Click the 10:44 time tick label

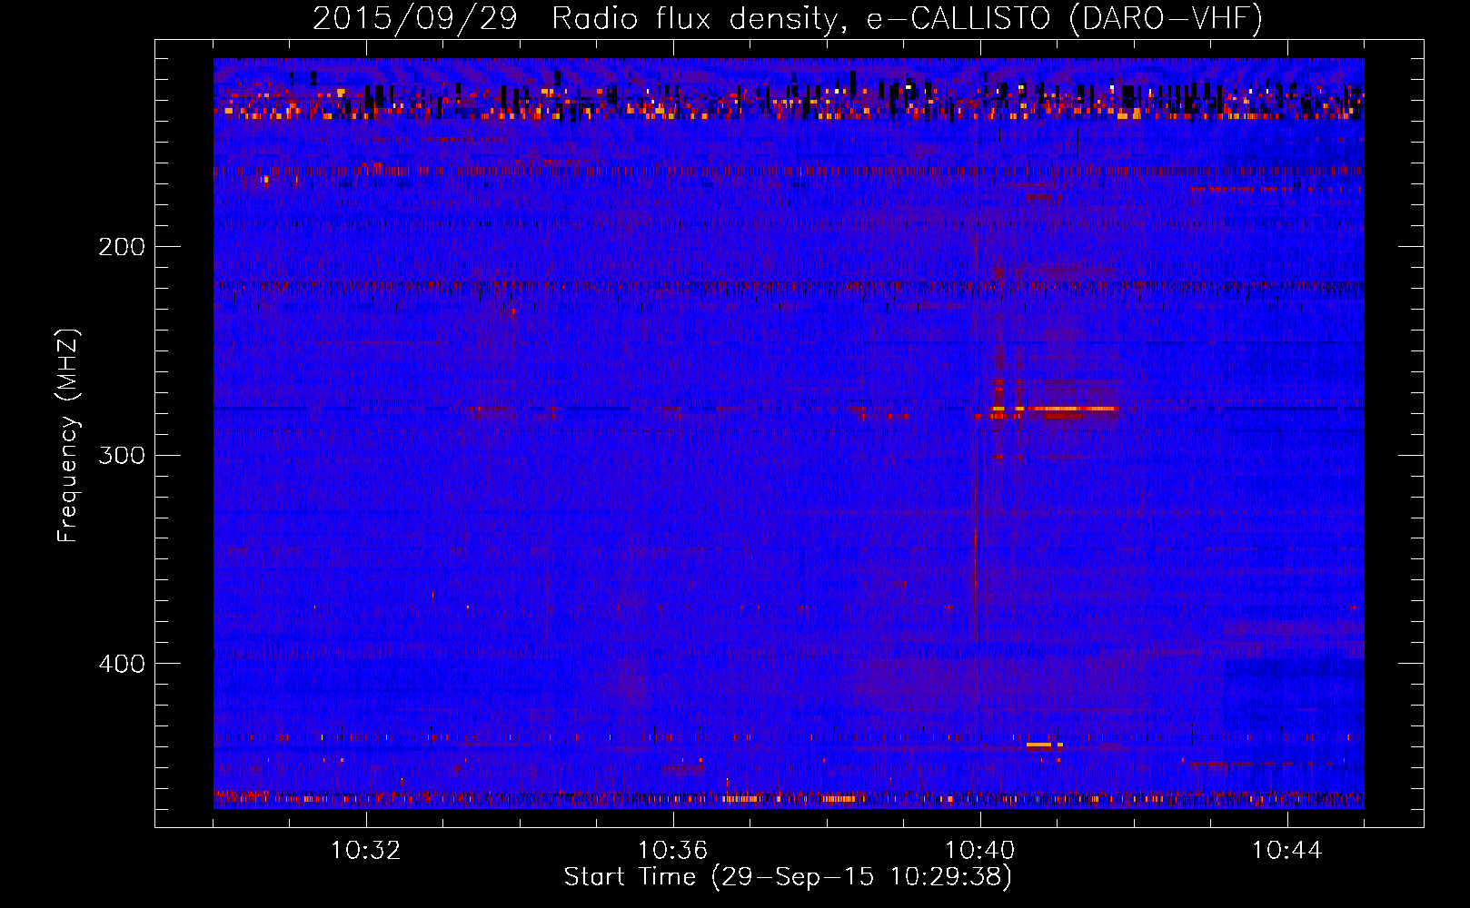(x=1287, y=850)
